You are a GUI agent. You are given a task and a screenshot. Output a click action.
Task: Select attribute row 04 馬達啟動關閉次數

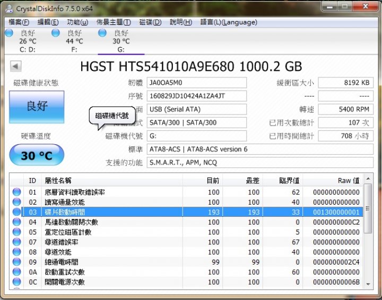click(187, 222)
